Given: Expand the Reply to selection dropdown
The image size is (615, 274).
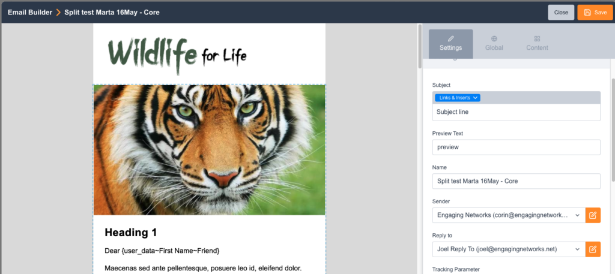Looking at the screenshot, I should click(508, 249).
